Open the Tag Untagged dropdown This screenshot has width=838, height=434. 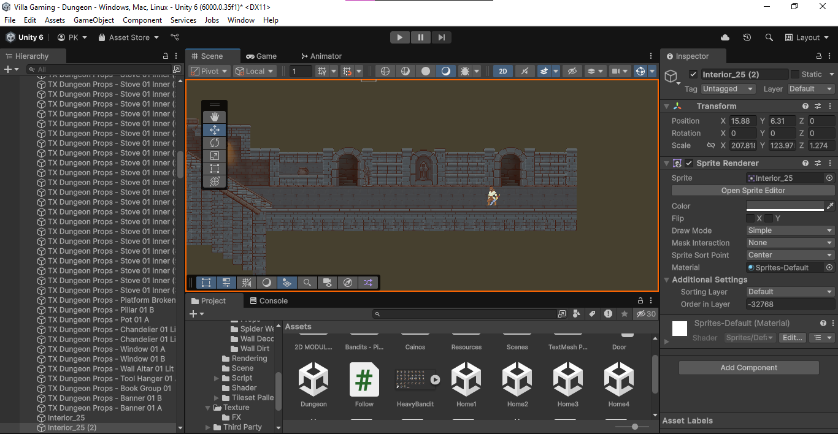click(728, 89)
